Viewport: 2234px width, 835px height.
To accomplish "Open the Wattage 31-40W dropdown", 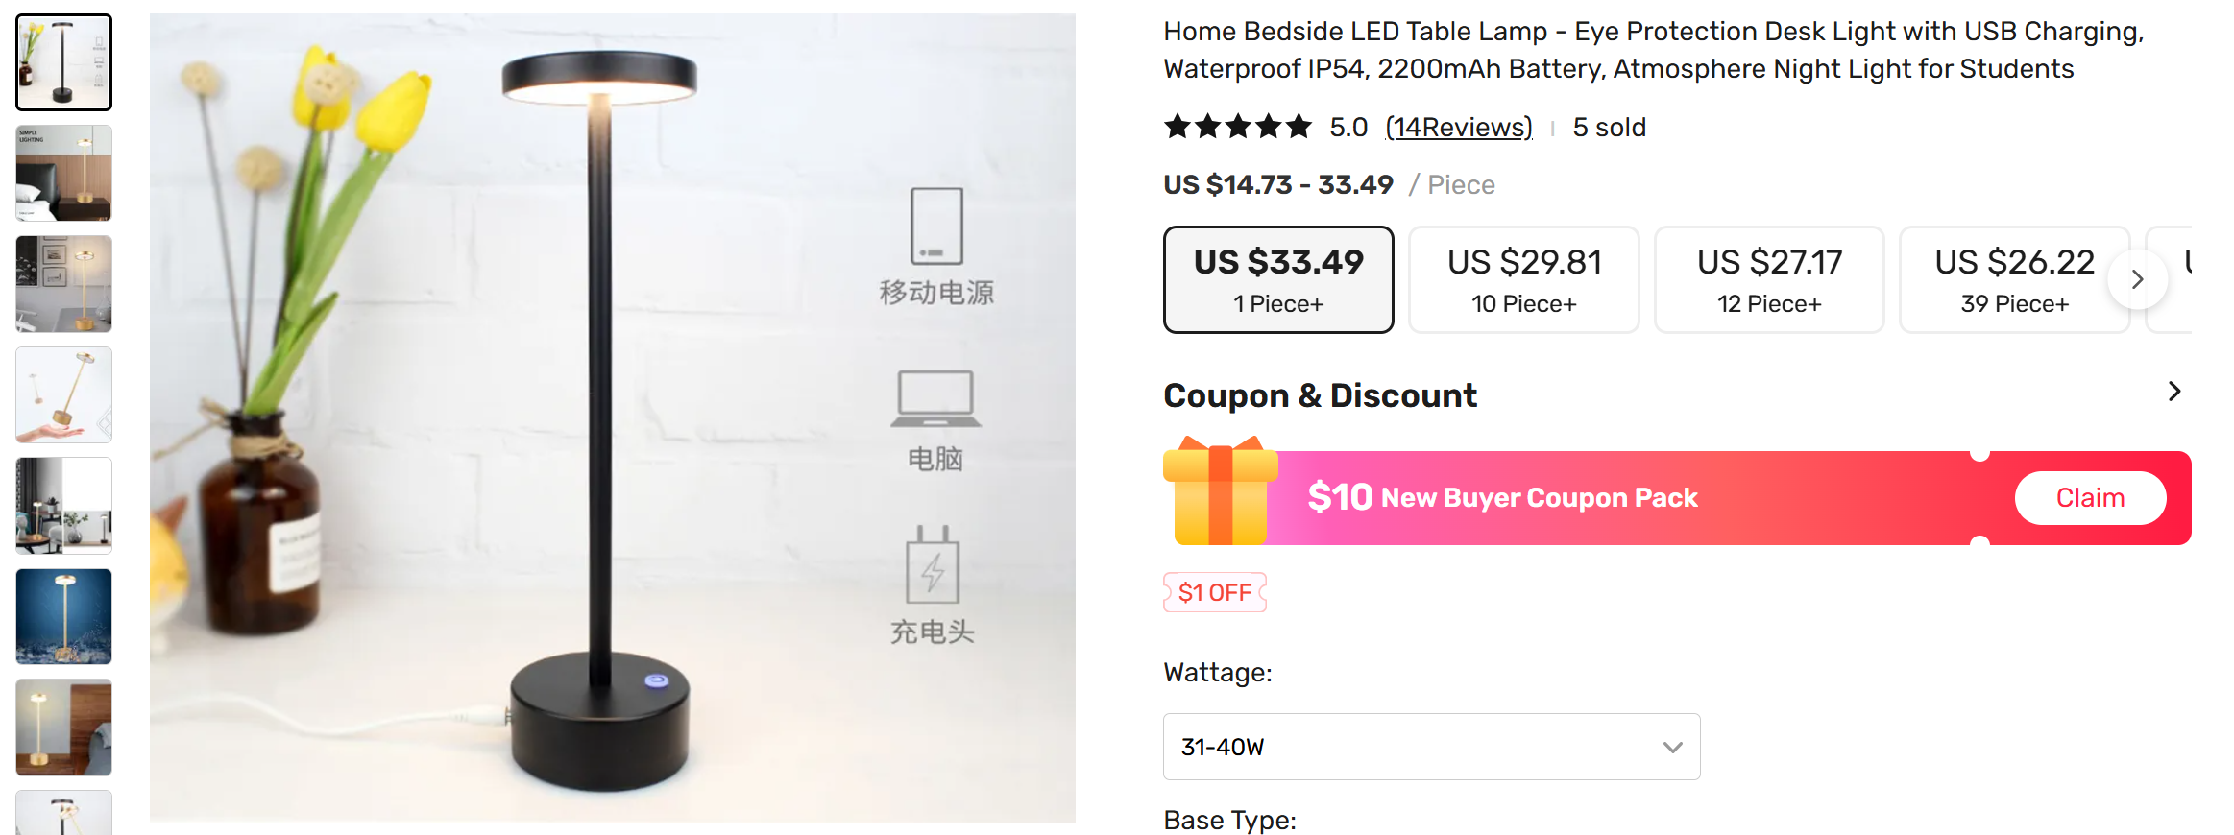I will (1431, 747).
